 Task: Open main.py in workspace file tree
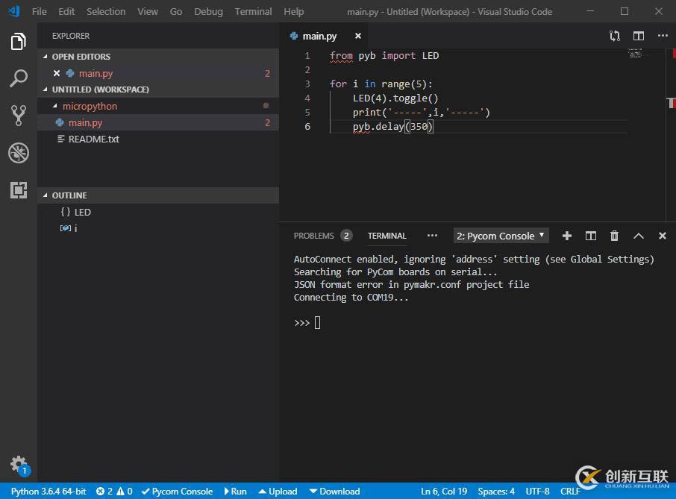pyautogui.click(x=157, y=122)
